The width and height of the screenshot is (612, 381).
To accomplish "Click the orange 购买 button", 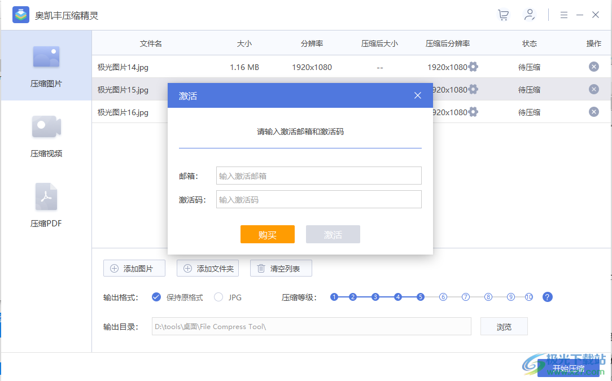I will (268, 234).
